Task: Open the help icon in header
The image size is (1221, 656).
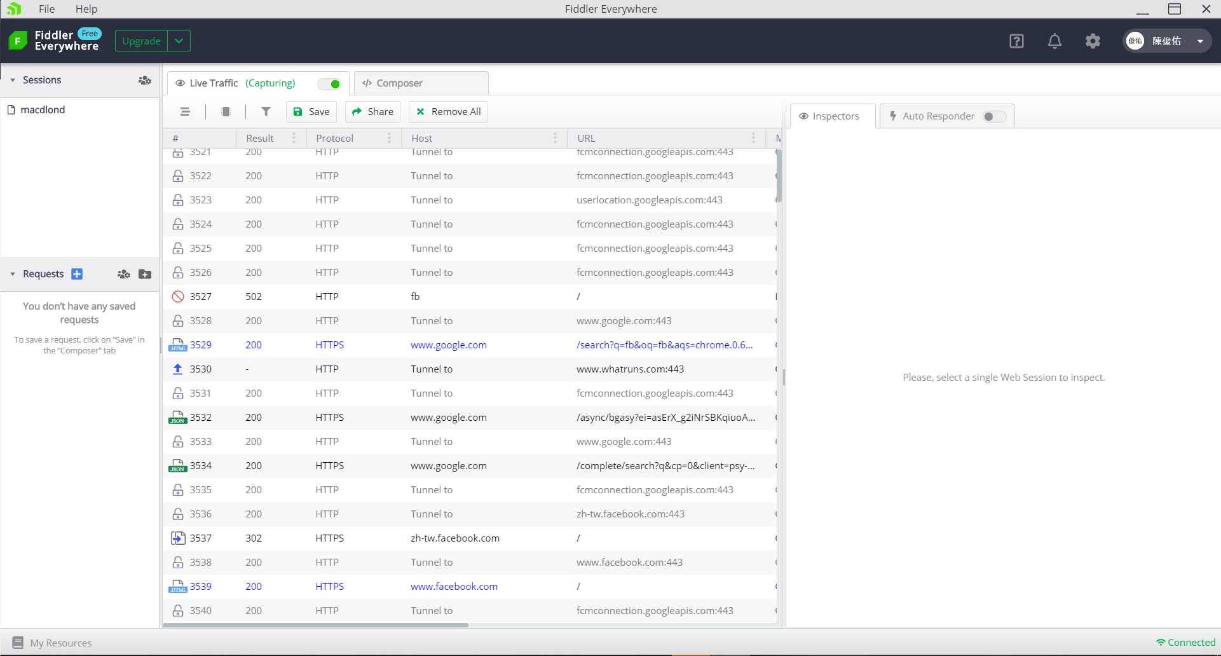Action: (1016, 41)
